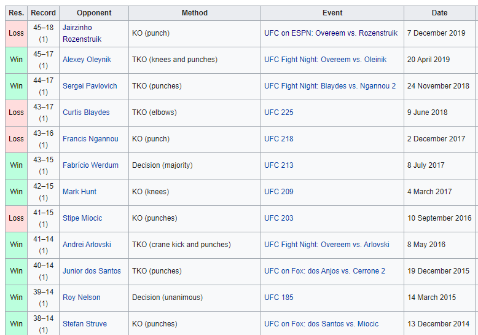Select TKO (crane kick and punches) cell
This screenshot has width=478, height=335.
195,245
